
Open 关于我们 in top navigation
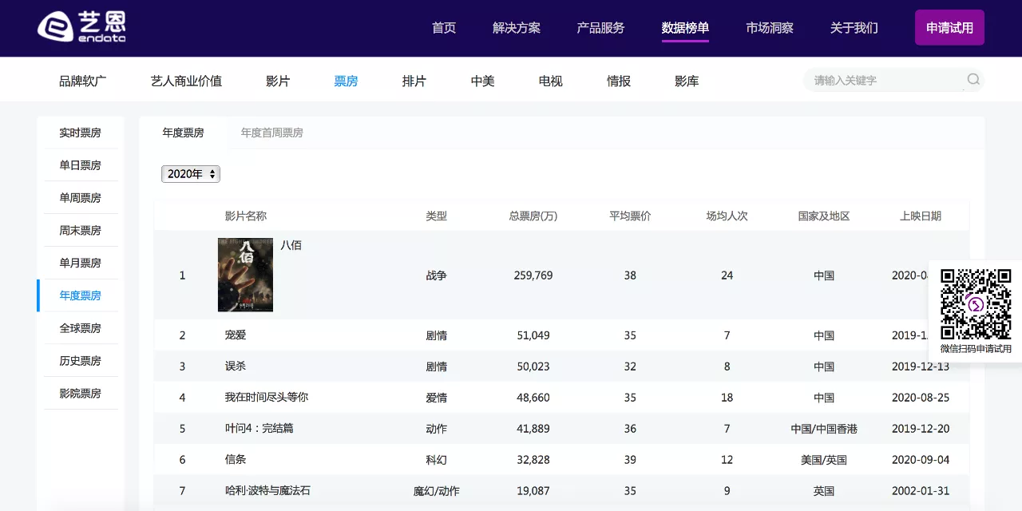pyautogui.click(x=854, y=28)
